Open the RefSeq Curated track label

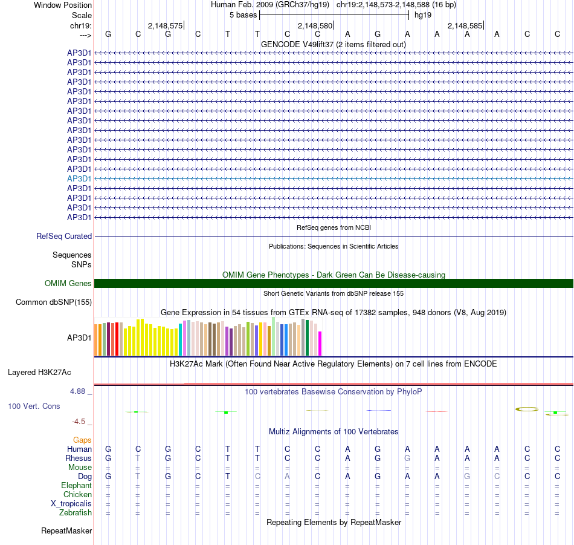click(63, 236)
